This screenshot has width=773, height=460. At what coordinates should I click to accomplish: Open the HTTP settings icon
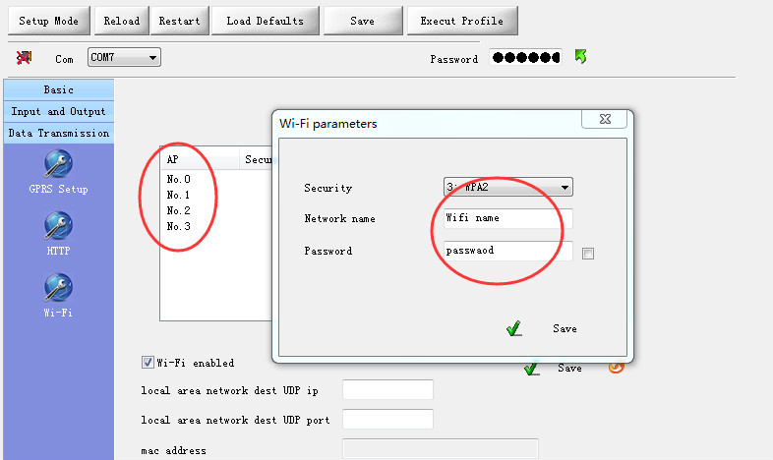click(x=58, y=227)
